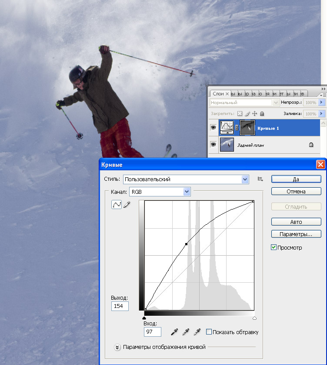Open the Канал RGB dropdown
The height and width of the screenshot is (365, 327).
click(187, 192)
